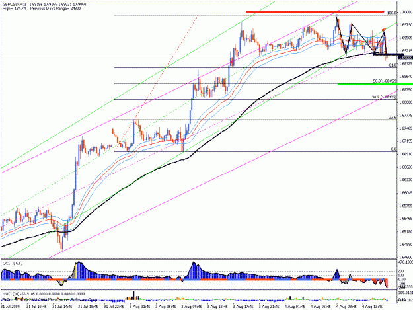Image resolution: width=413 pixels, height=310 pixels.
Task: Click price axis value 1.65465
Action: [406, 219]
